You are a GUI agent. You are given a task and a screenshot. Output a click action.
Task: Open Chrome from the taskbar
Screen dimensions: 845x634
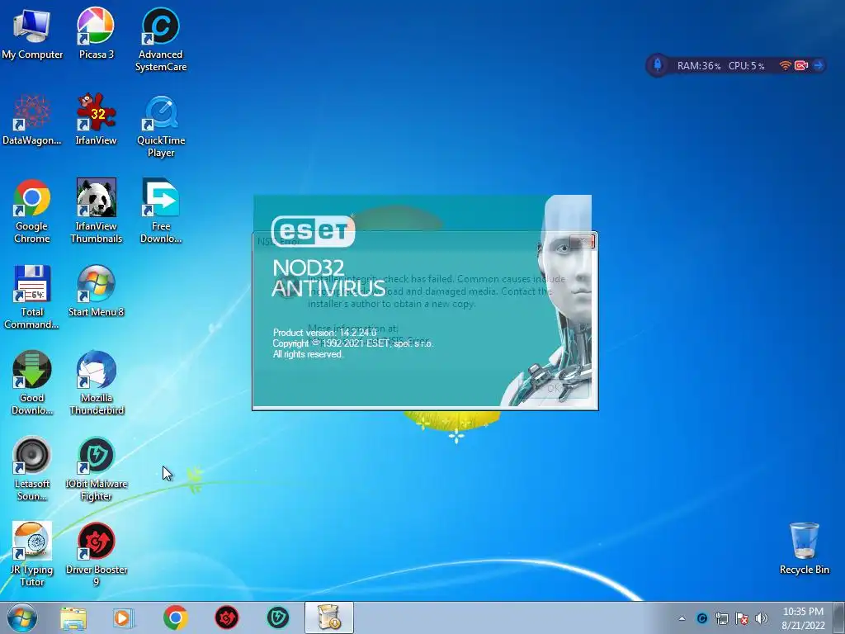pos(175,617)
